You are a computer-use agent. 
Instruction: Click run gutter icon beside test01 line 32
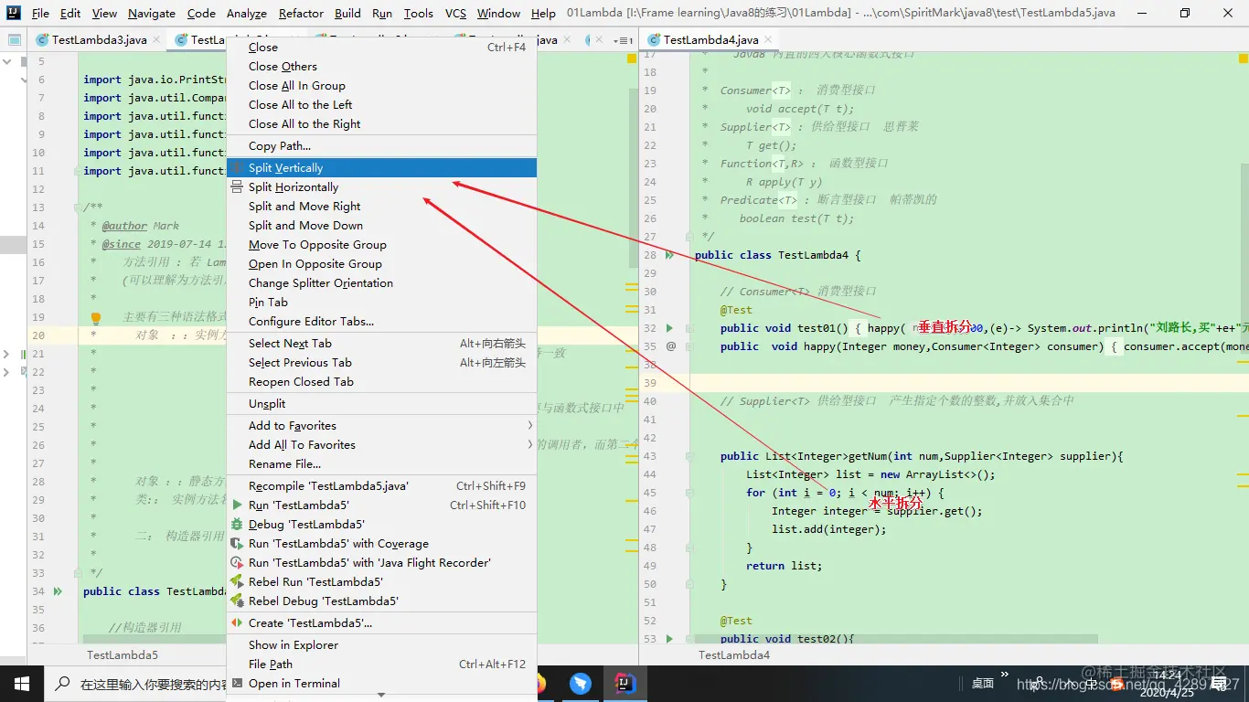click(x=670, y=328)
